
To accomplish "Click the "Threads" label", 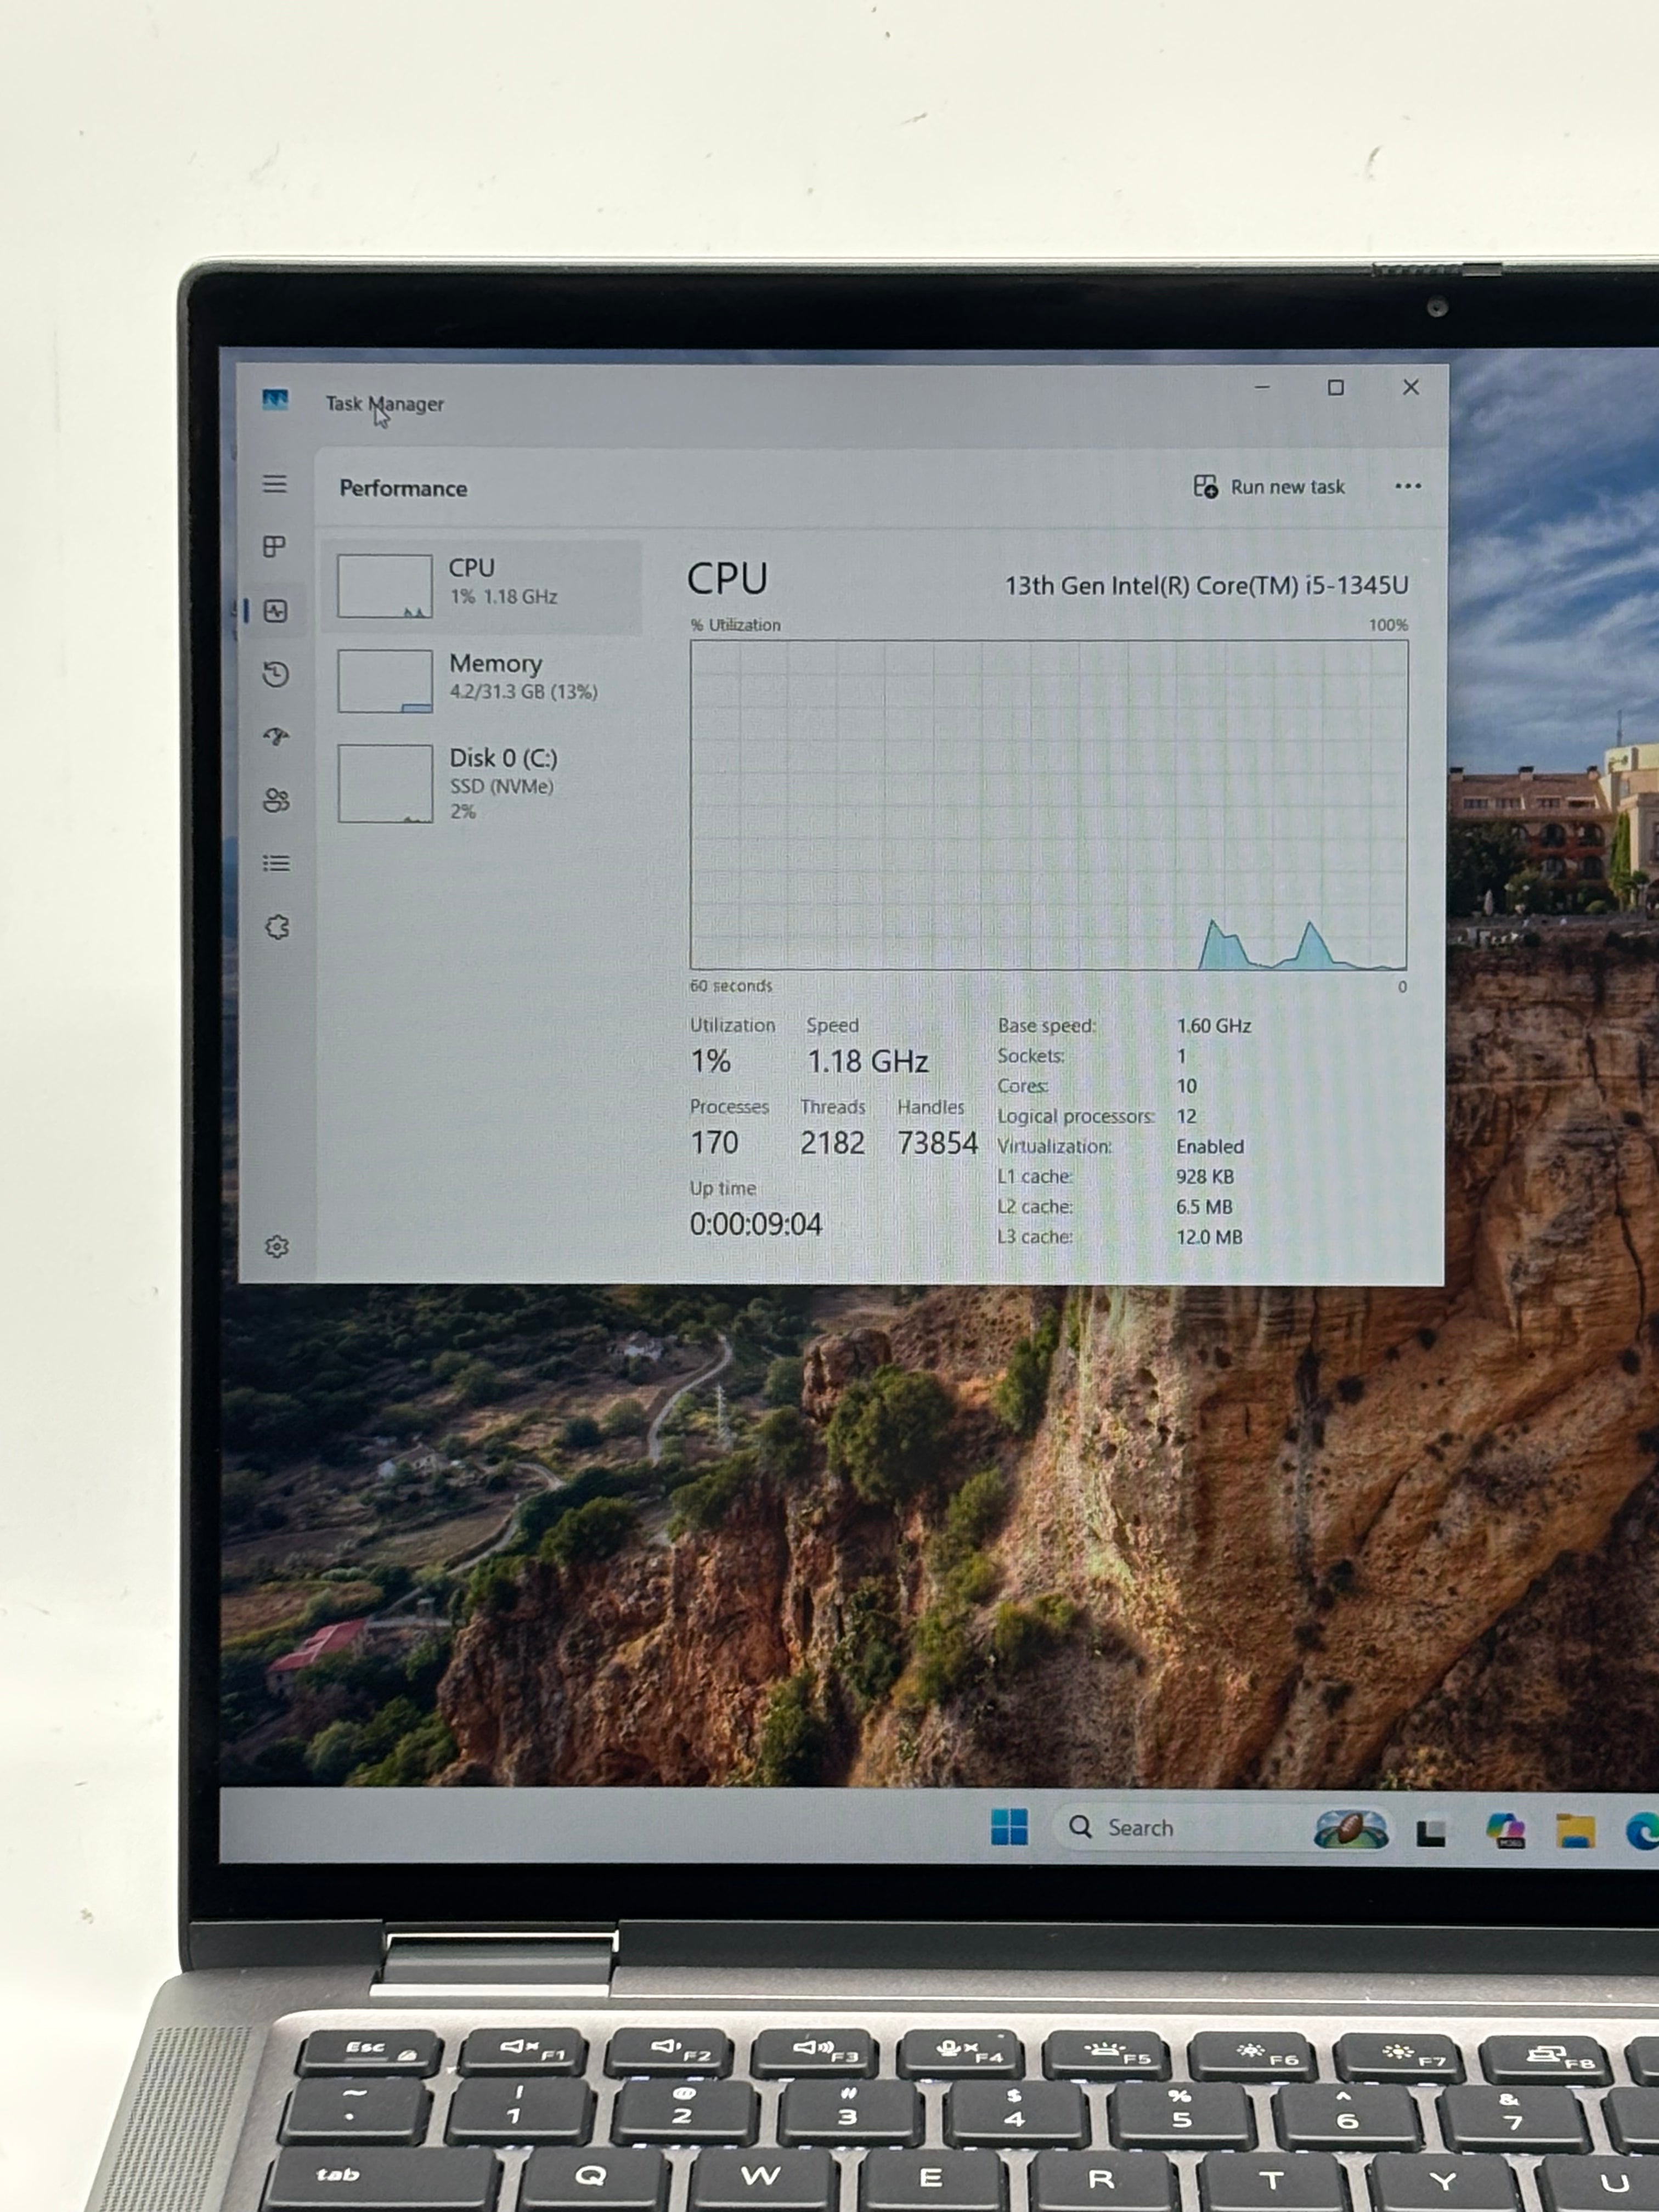I will (x=833, y=1107).
